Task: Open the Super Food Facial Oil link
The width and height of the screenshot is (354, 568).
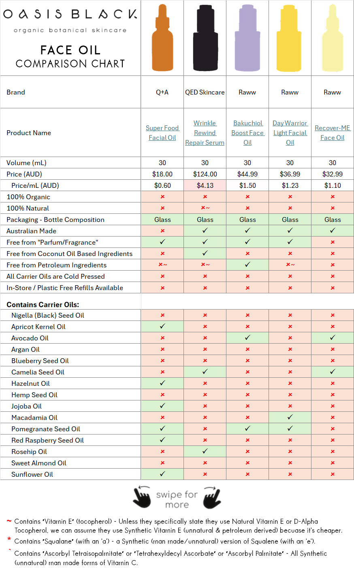Action: [x=162, y=133]
